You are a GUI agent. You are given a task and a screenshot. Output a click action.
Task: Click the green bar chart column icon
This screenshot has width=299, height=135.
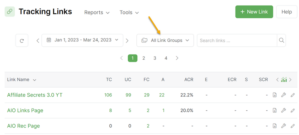point(284,79)
